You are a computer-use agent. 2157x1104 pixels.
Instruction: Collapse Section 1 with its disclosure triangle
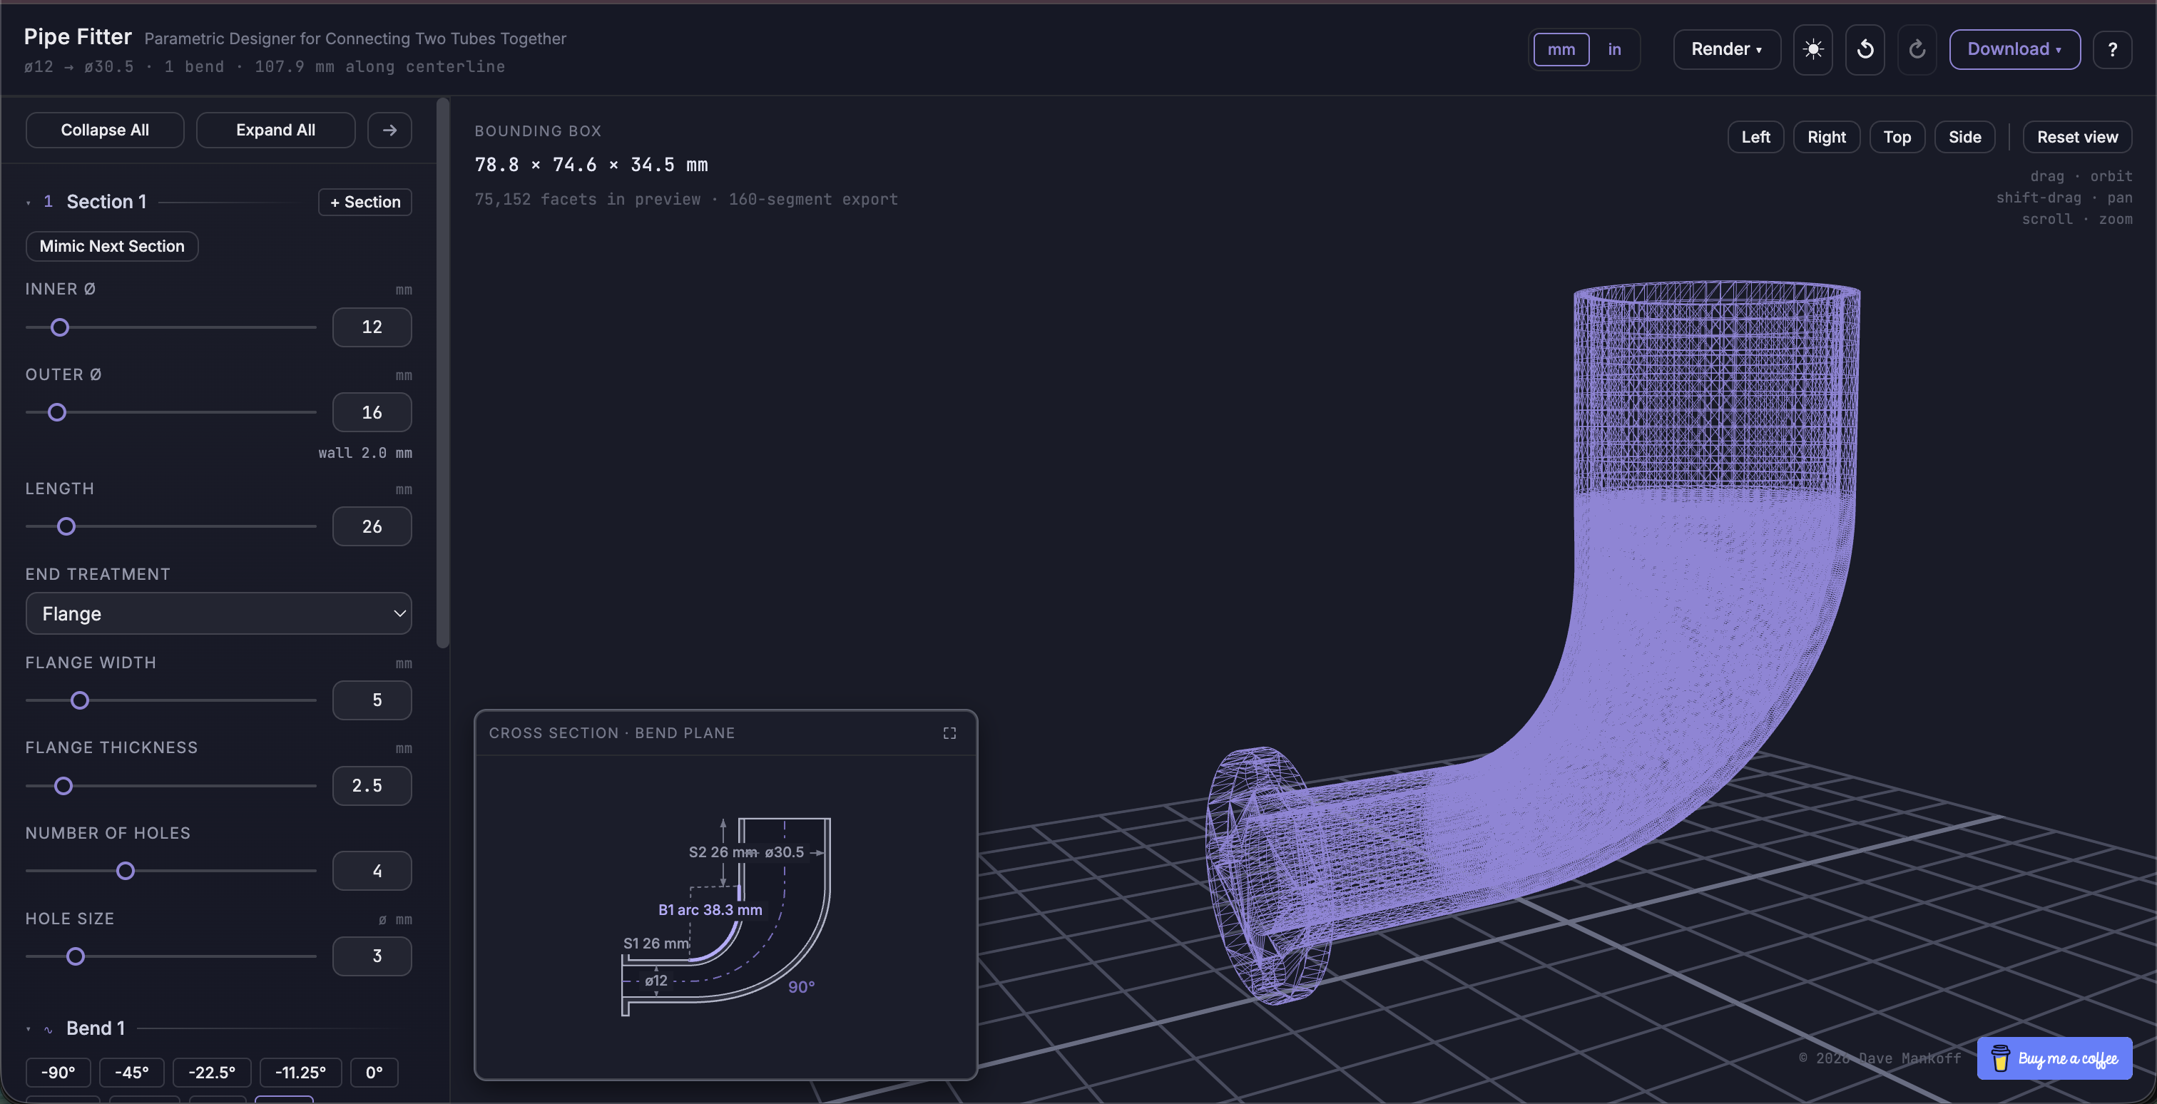[29, 203]
